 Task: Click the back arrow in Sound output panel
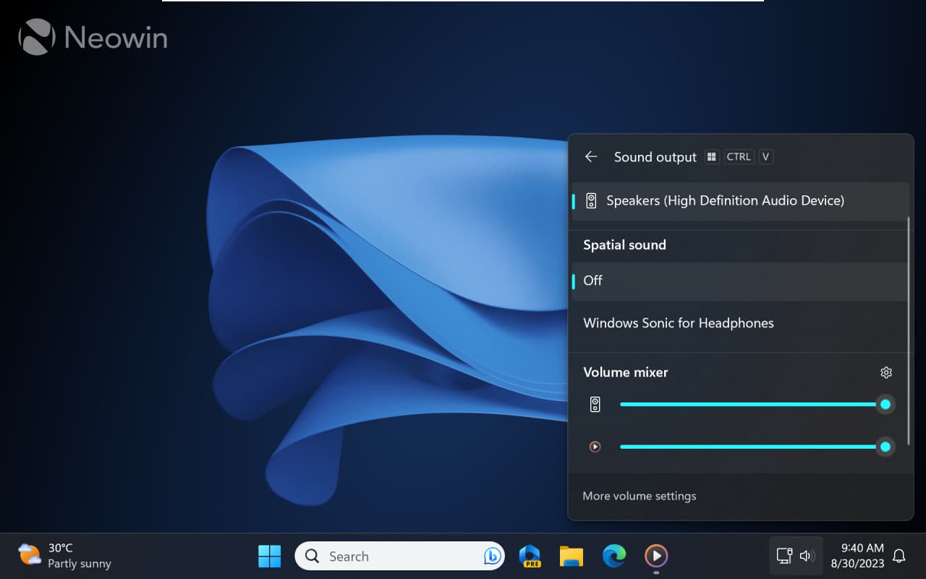pyautogui.click(x=591, y=156)
